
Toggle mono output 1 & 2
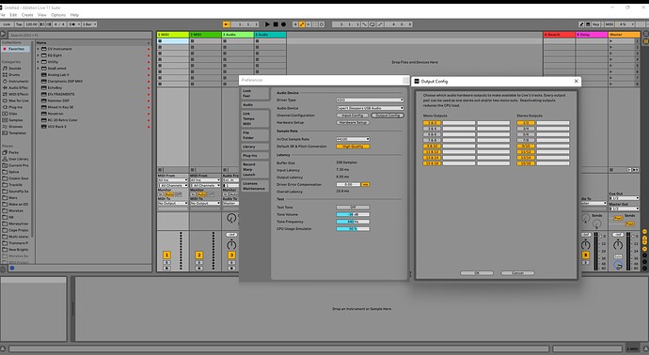click(x=432, y=123)
